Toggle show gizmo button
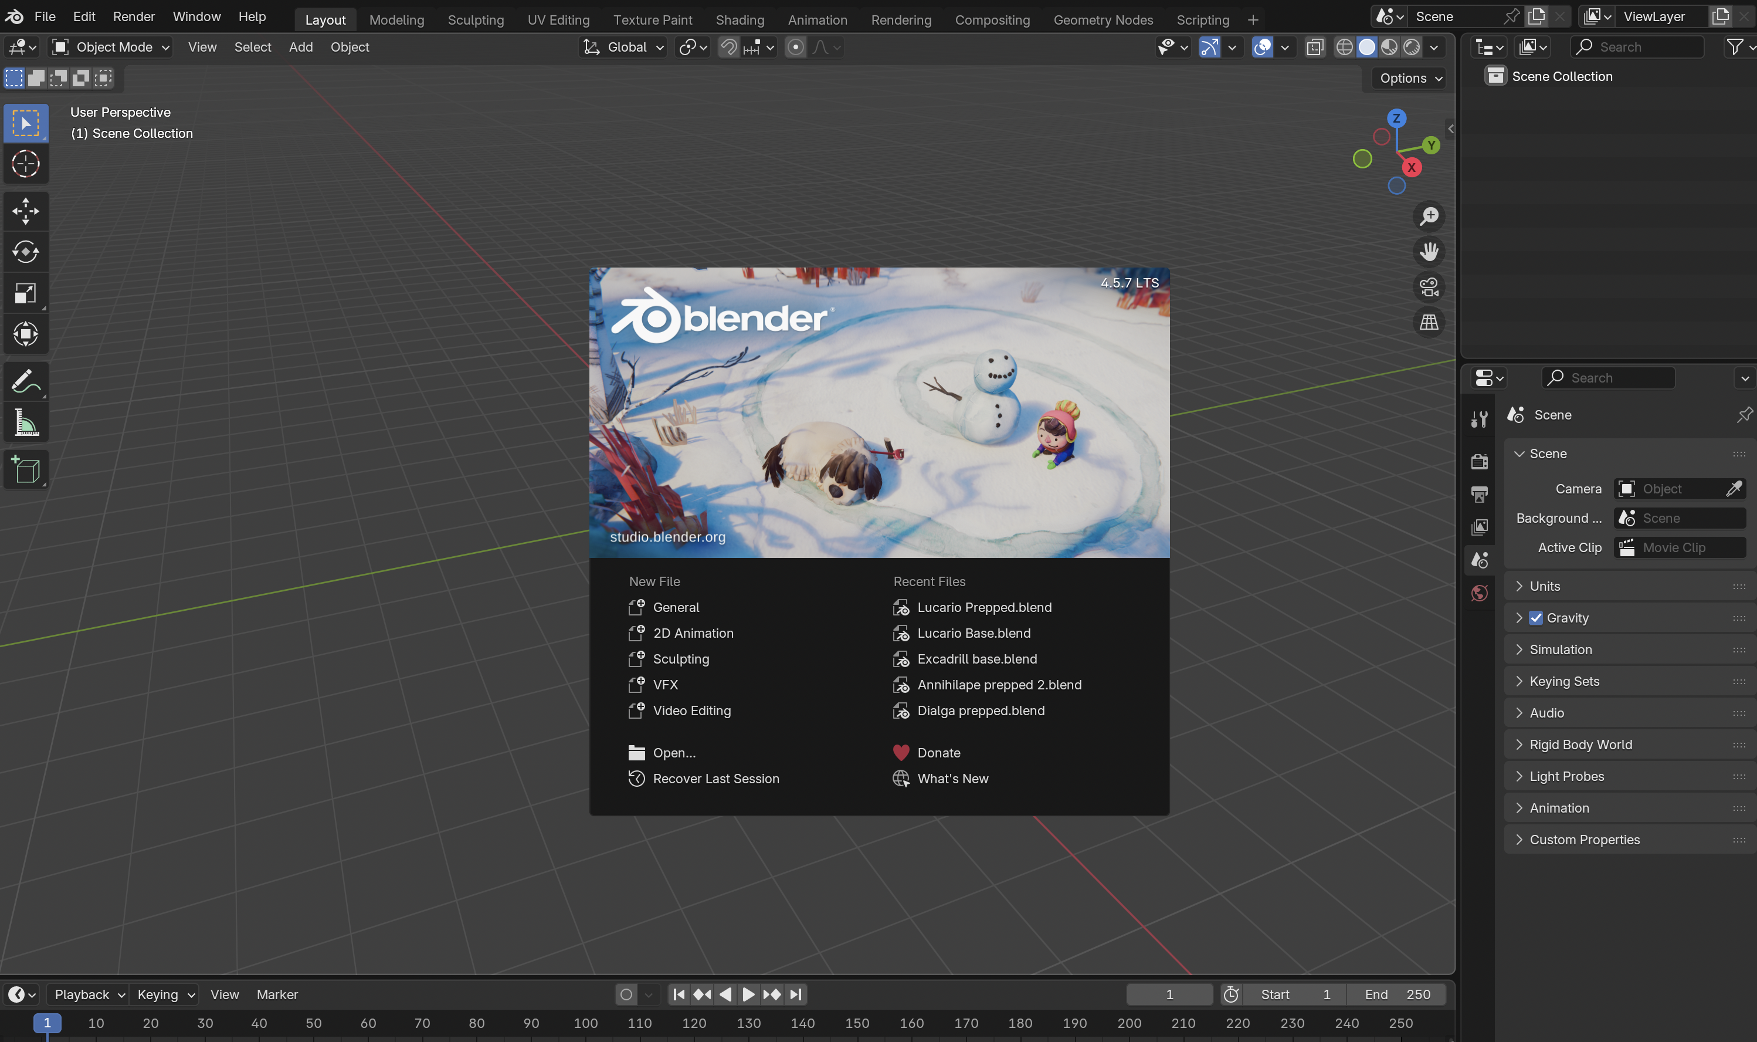 coord(1209,47)
